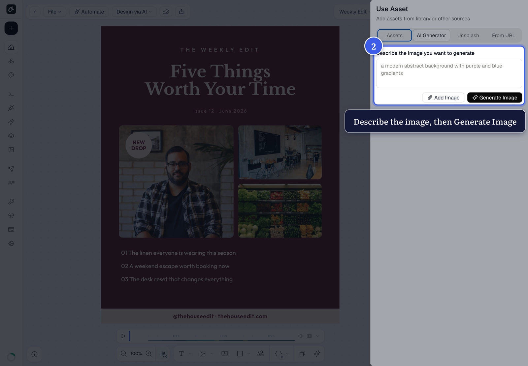
Task: Click the share export icon
Action: pyautogui.click(x=181, y=12)
